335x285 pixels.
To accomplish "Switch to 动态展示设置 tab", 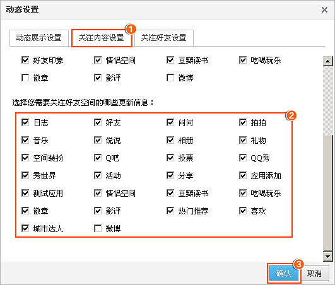I will 39,38.
